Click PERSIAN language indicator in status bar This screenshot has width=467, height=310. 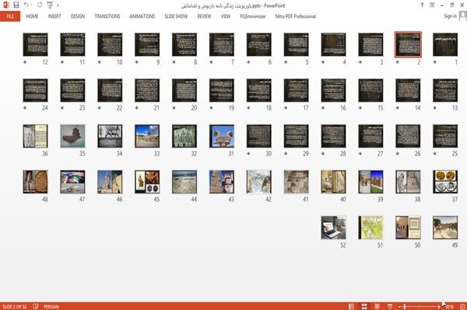(x=51, y=306)
